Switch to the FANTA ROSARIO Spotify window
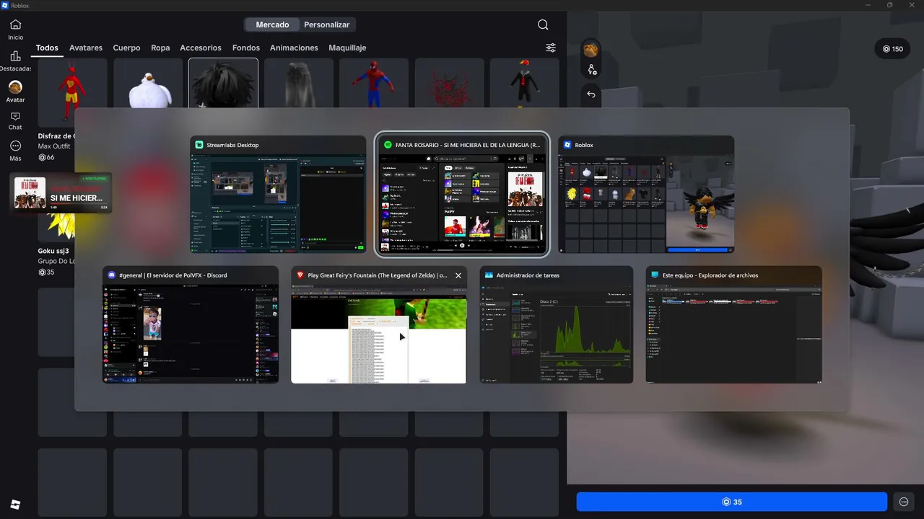924x519 pixels. (462, 194)
